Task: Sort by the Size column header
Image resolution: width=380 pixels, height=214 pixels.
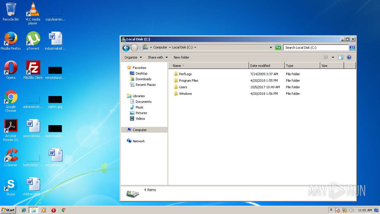Action: (x=332, y=66)
